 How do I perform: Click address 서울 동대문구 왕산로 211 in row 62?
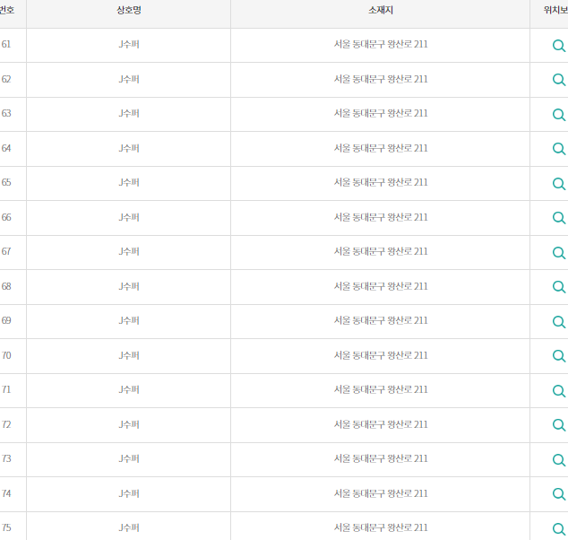[x=381, y=79]
